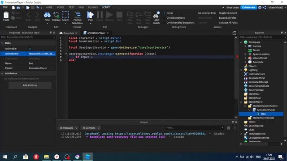Click the Paste clipboard icon
This screenshot has height=161, width=287.
pyautogui.click(x=6, y=15)
